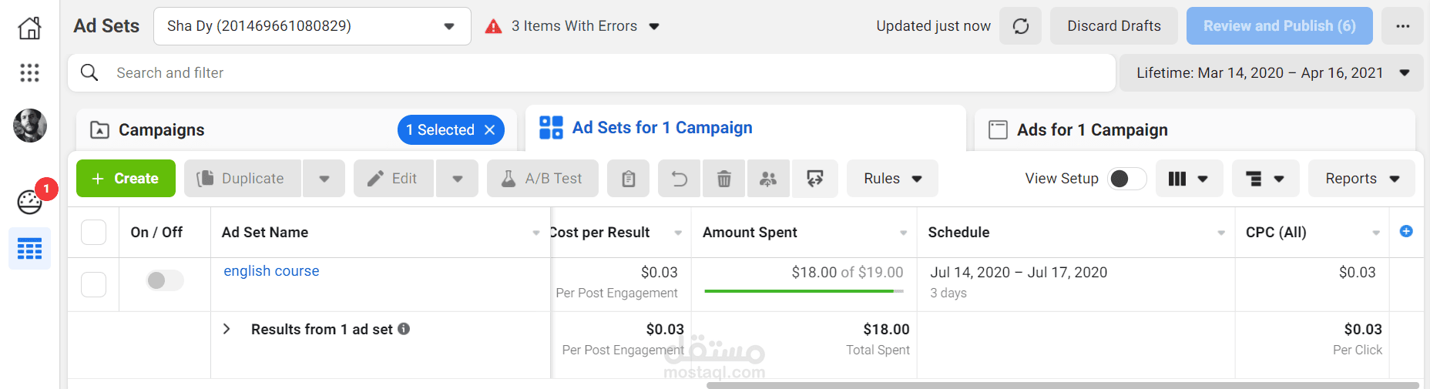The width and height of the screenshot is (1430, 389).
Task: Click the home icon in left sidebar
Action: pyautogui.click(x=29, y=28)
